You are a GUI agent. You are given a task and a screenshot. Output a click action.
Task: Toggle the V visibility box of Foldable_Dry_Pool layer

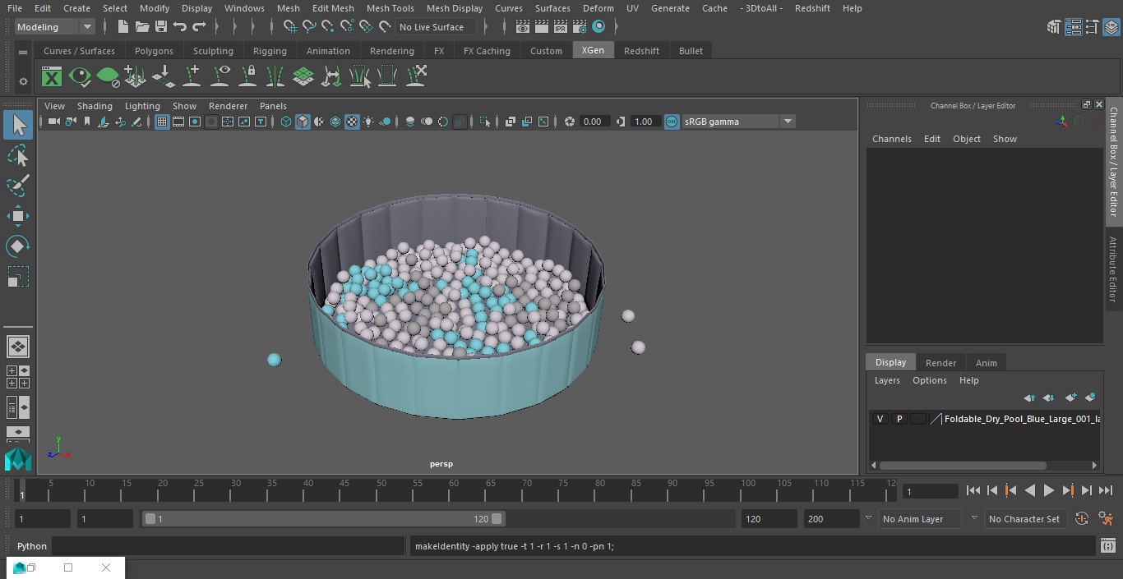[x=880, y=419]
